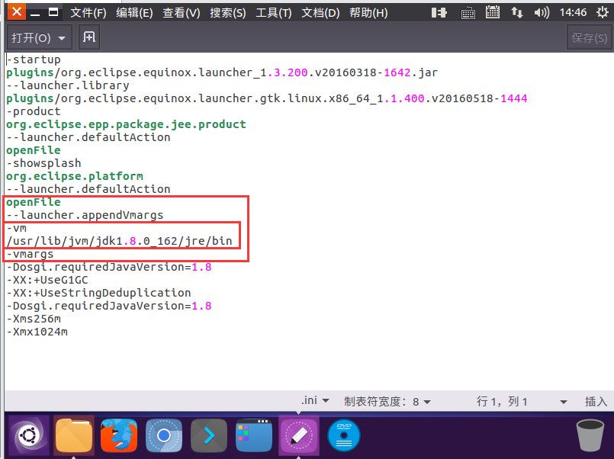Click the battery-like indicator in top panel
614x459 pixels.
coord(439,13)
